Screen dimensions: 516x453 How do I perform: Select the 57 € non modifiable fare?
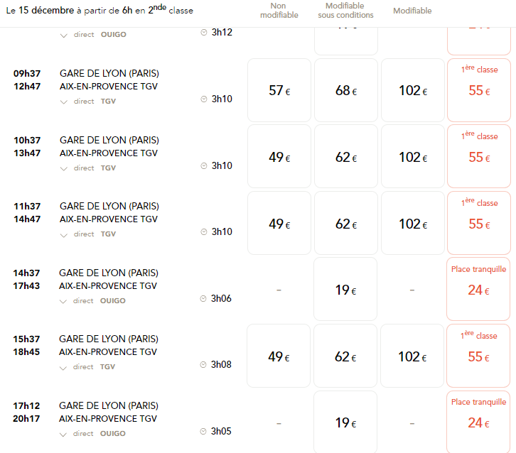279,90
